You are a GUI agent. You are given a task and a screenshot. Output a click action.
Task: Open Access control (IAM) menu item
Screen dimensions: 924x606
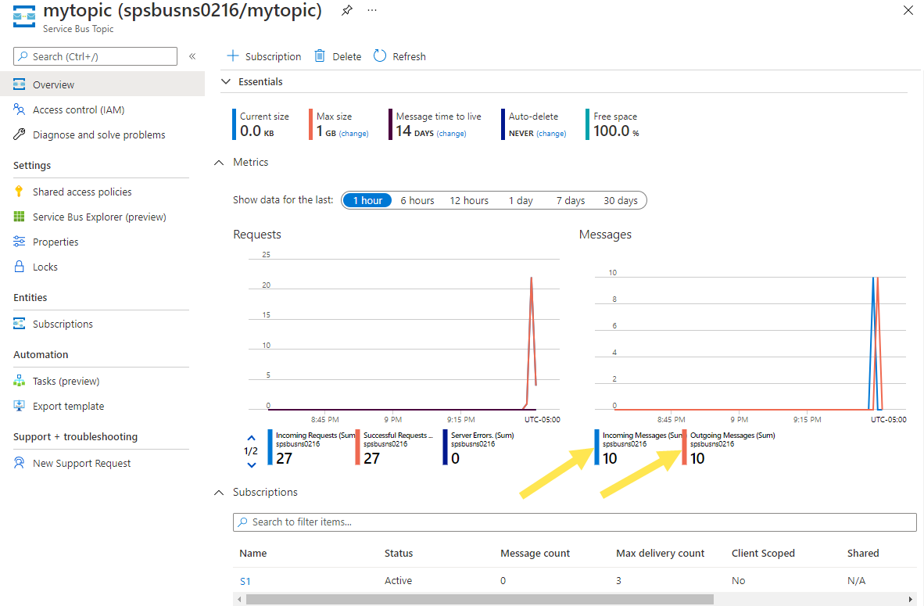(x=78, y=109)
